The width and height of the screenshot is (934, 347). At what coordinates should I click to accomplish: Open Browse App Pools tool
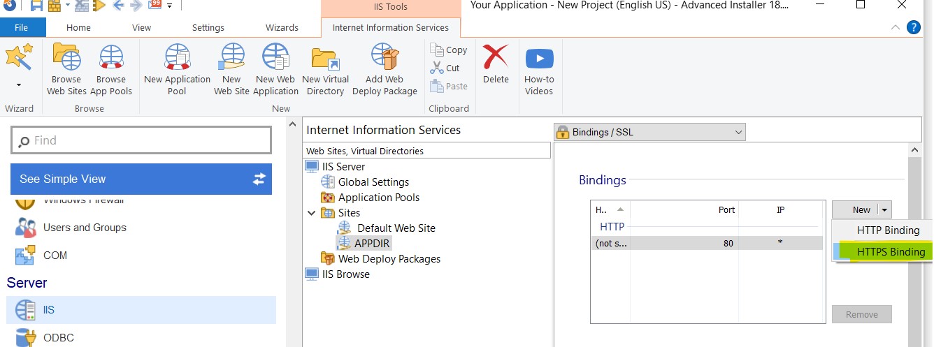[111, 59]
